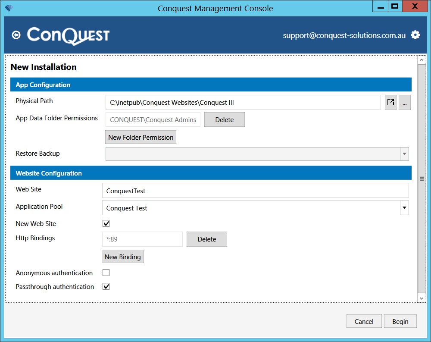Click the Http Bindings label

pos(35,238)
